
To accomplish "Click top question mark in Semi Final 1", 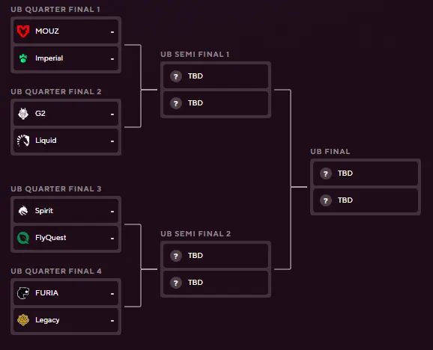I will [175, 76].
